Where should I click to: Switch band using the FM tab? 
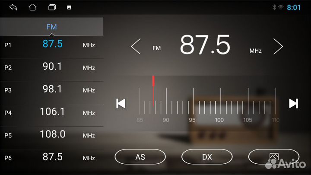coord(51,27)
